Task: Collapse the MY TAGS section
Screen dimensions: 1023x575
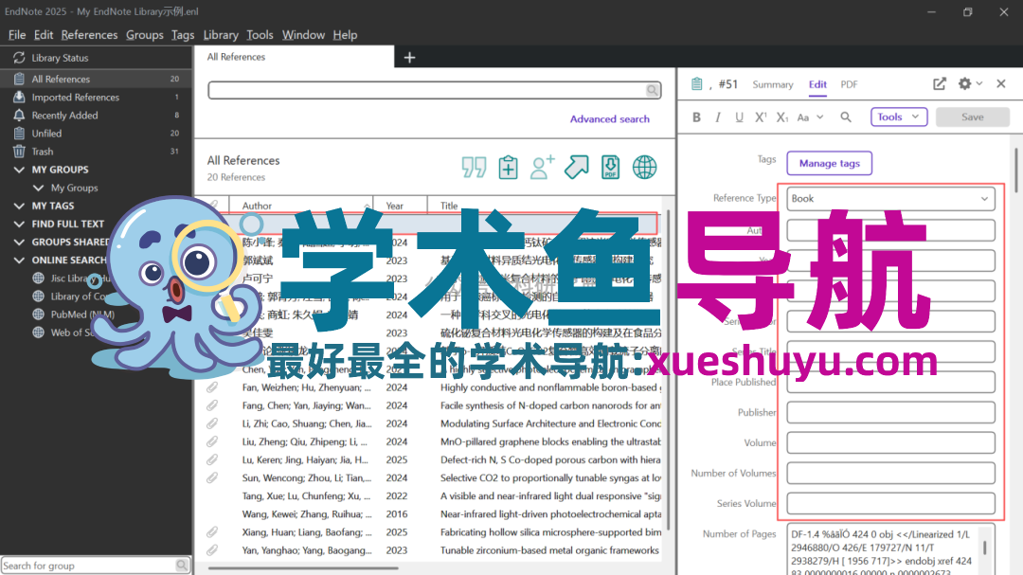Action: (19, 206)
